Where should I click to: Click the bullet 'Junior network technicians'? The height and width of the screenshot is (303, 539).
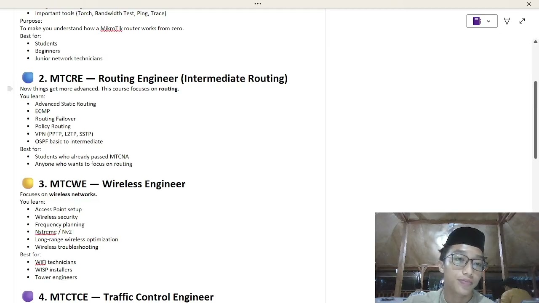(69, 58)
